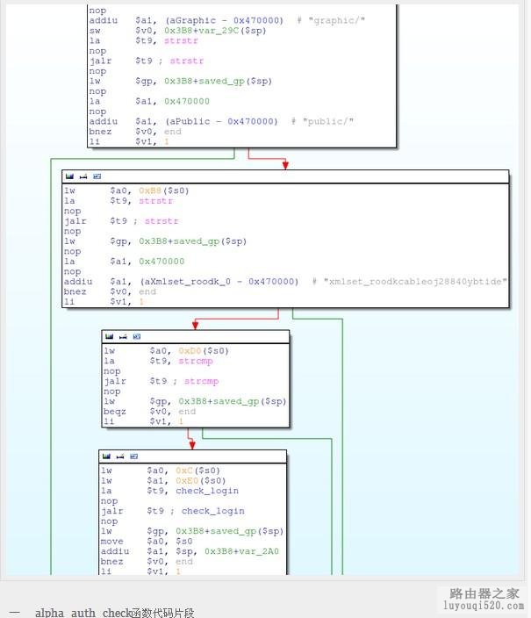Click the edit pencil icon on the strcmp node
The width and height of the screenshot is (531, 618).
(x=123, y=336)
